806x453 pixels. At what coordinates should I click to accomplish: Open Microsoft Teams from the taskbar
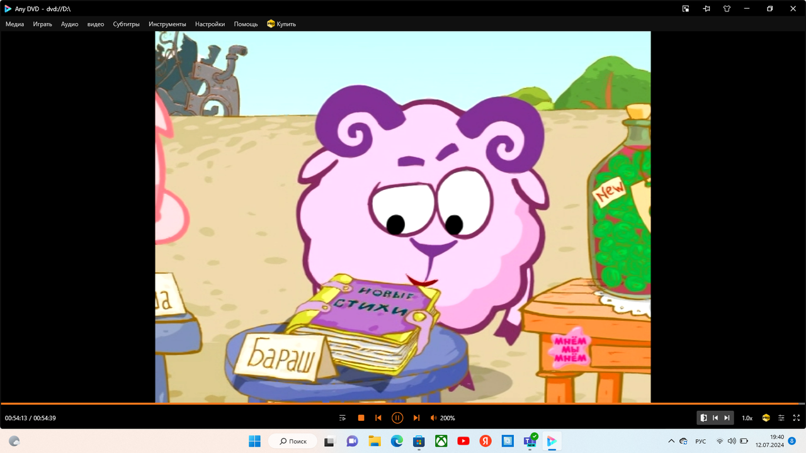[x=530, y=441]
